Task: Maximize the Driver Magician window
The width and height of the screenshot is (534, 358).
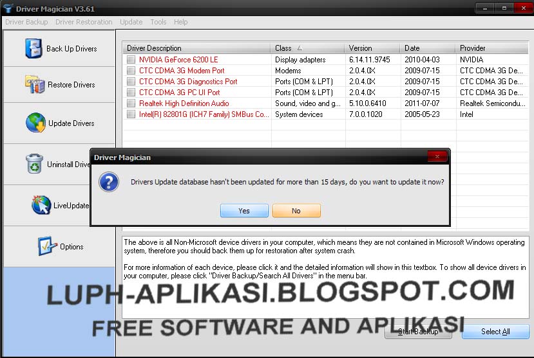Action: point(504,8)
